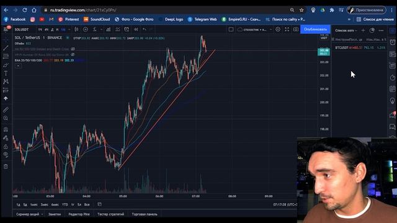397x223 pixels.
Task: Toggle lock all drawing tools
Action: pyautogui.click(x=6, y=147)
